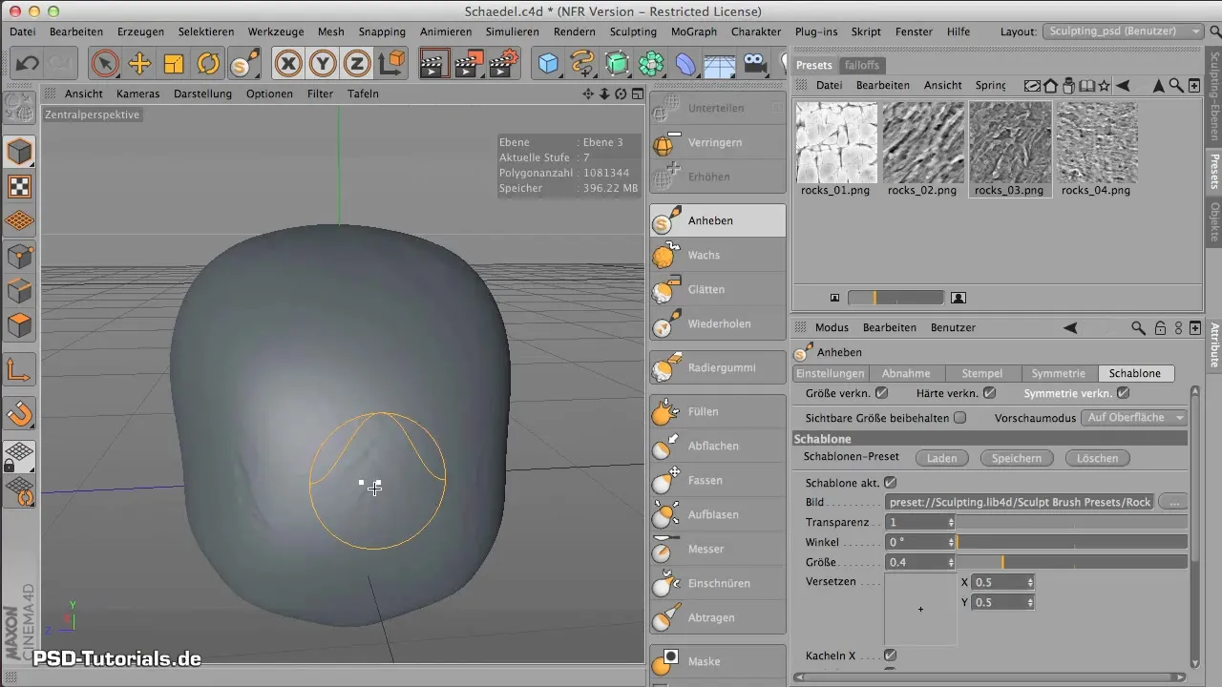Click Versetzen Y value stepper

(x=1029, y=602)
